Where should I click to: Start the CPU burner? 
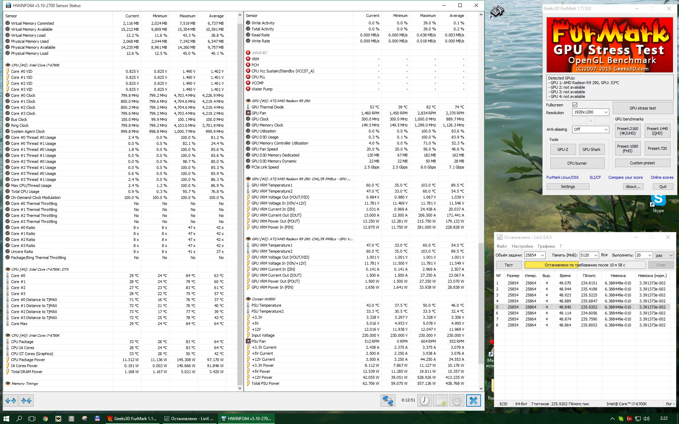[x=577, y=163]
